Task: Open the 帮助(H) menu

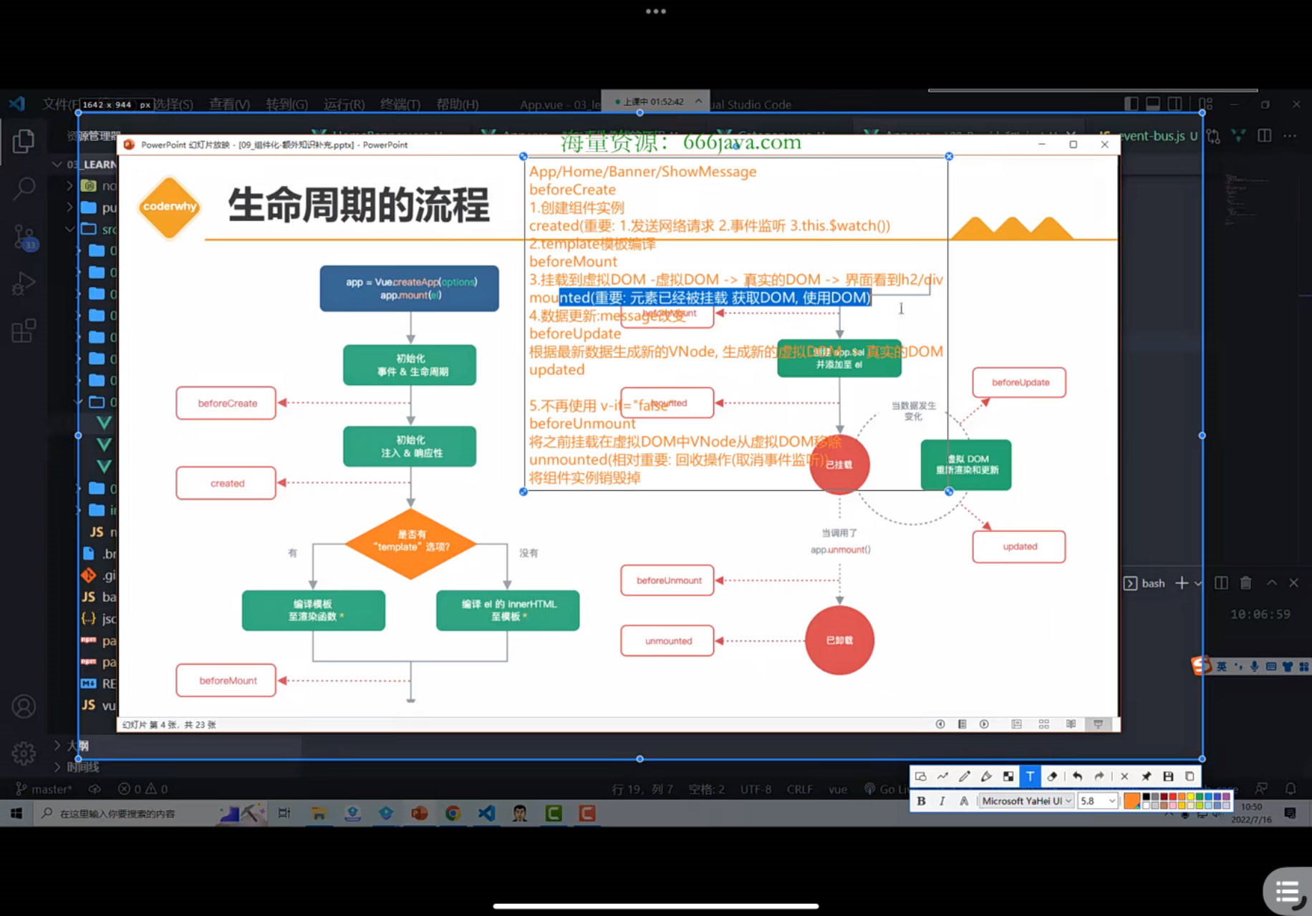Action: pyautogui.click(x=458, y=104)
